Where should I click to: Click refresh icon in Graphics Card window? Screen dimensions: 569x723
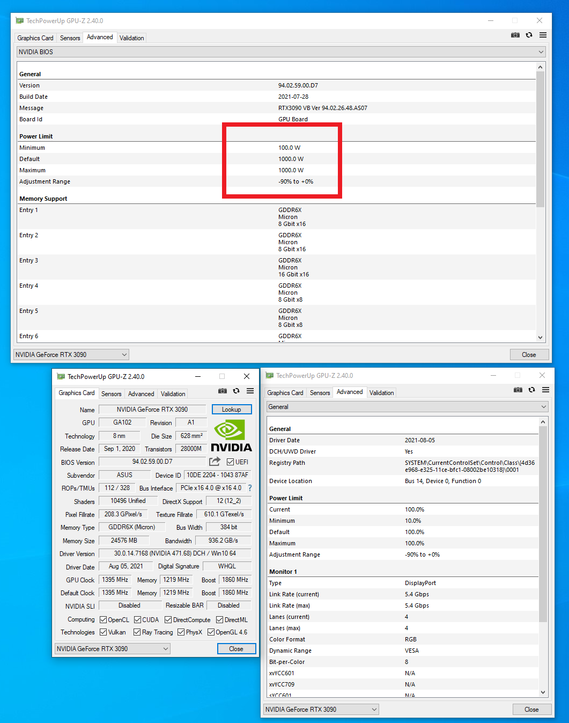(x=236, y=391)
